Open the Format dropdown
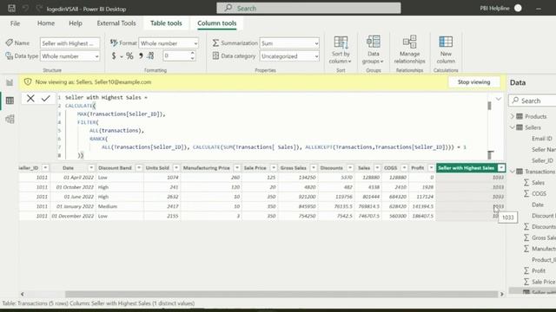Viewport: 556px width, 312px height. click(169, 43)
